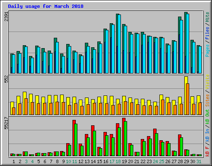Click day label 23 on the x-axis
This screenshot has width=212, height=166.
tap(149, 161)
